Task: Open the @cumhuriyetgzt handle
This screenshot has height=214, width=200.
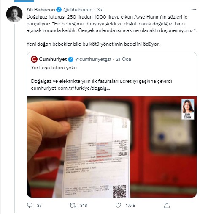Action: (x=93, y=59)
